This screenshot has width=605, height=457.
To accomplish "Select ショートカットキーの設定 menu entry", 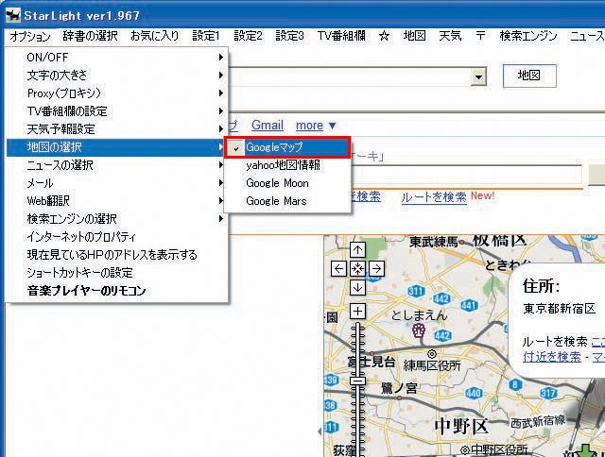I will pos(117,273).
